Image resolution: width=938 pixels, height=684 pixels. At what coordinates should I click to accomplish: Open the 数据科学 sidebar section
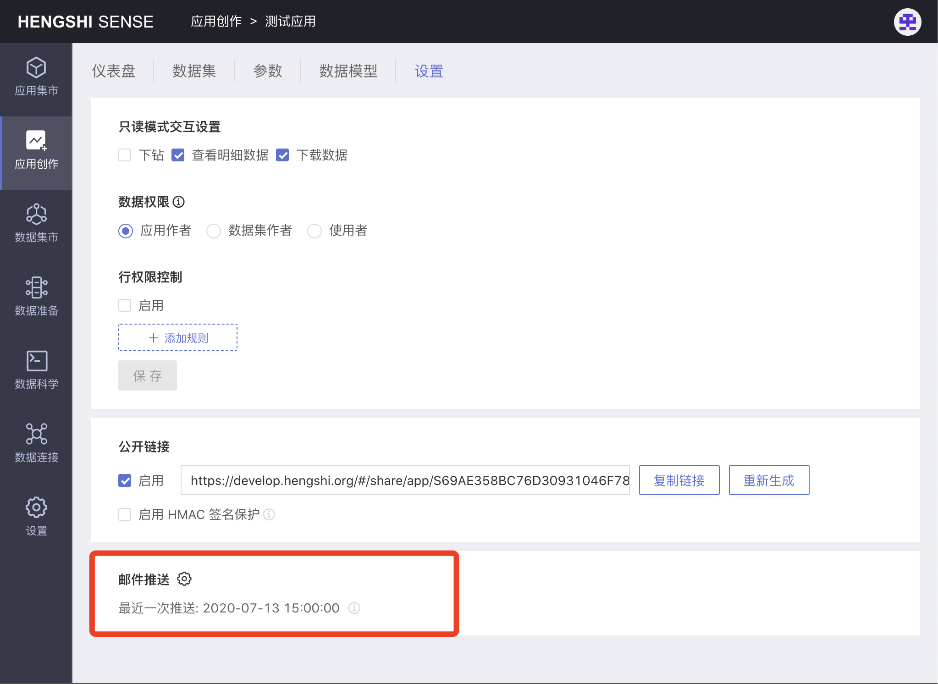36,370
